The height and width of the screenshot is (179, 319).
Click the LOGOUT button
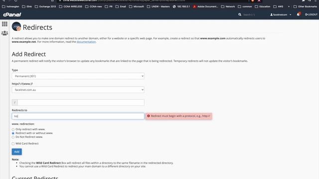click(311, 14)
